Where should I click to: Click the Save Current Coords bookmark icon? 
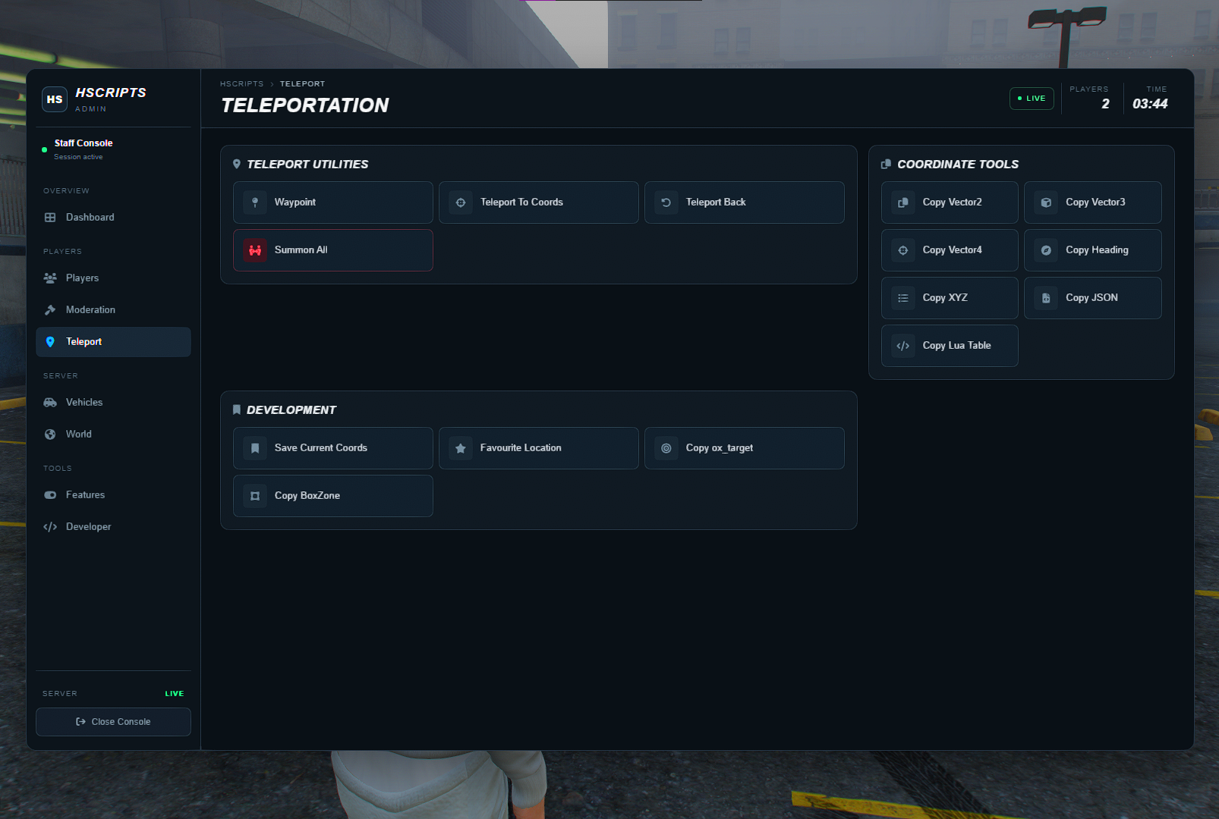(x=255, y=448)
